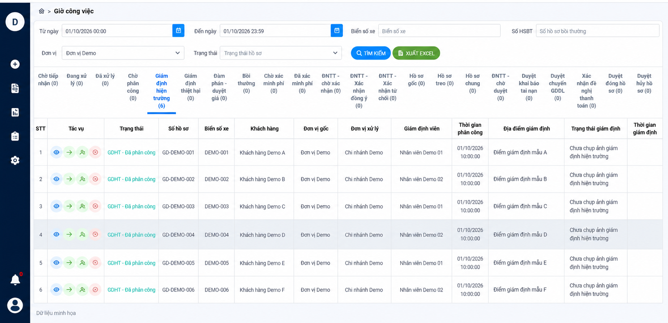Open the settings gear in sidebar
668x323 pixels.
pyautogui.click(x=15, y=160)
